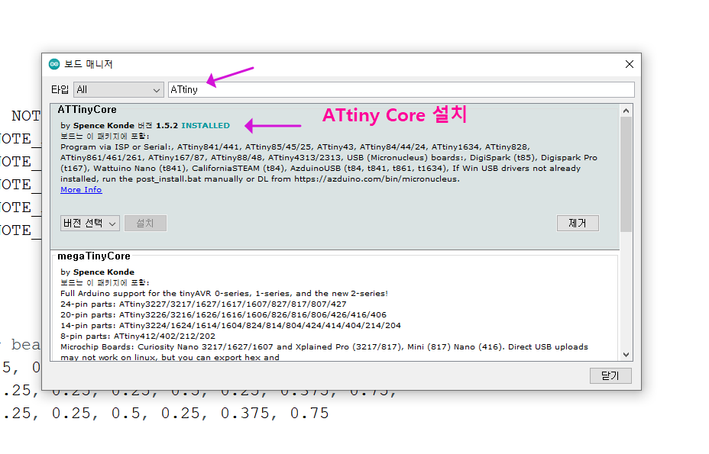Click the '14-pin parts' line in megaTinyCore

(231, 325)
